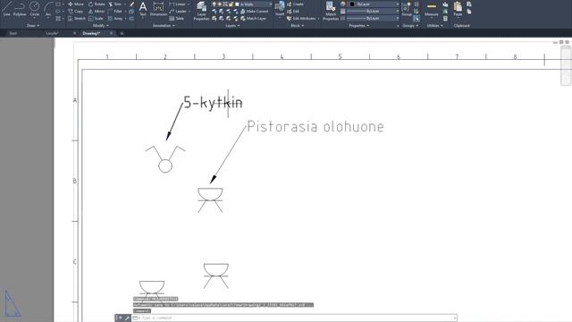Activate the Fillet command
572x322 pixels.
pyautogui.click(x=115, y=12)
